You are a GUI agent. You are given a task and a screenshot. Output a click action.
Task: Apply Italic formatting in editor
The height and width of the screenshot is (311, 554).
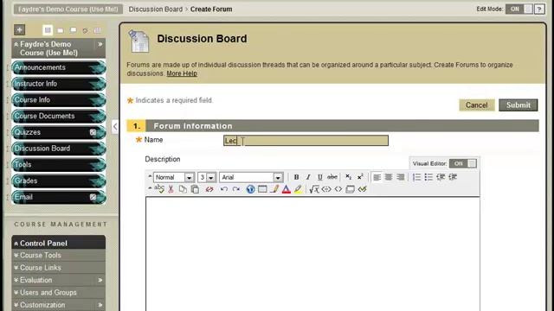click(x=308, y=177)
